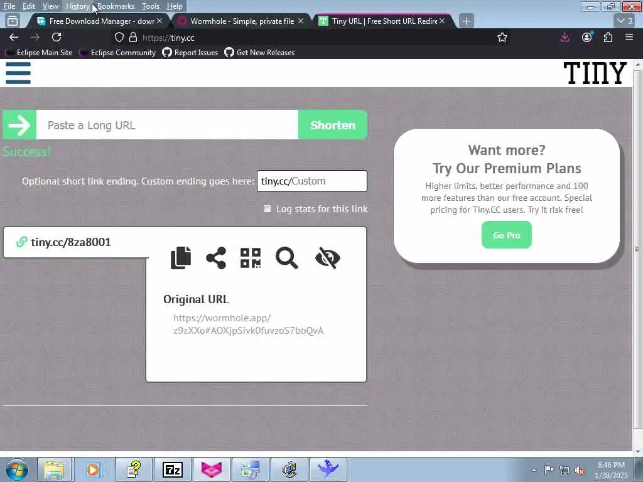The image size is (643, 482).
Task: Enable Log stats for this link
Action: click(x=267, y=209)
